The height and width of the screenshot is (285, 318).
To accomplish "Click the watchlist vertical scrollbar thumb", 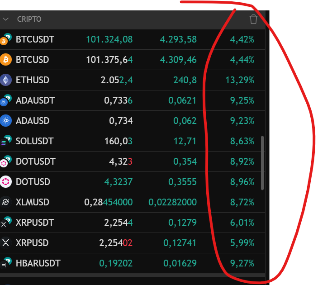I will [262, 162].
